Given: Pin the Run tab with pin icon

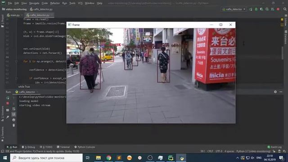Looking at the screenshot, I should pos(8,117).
